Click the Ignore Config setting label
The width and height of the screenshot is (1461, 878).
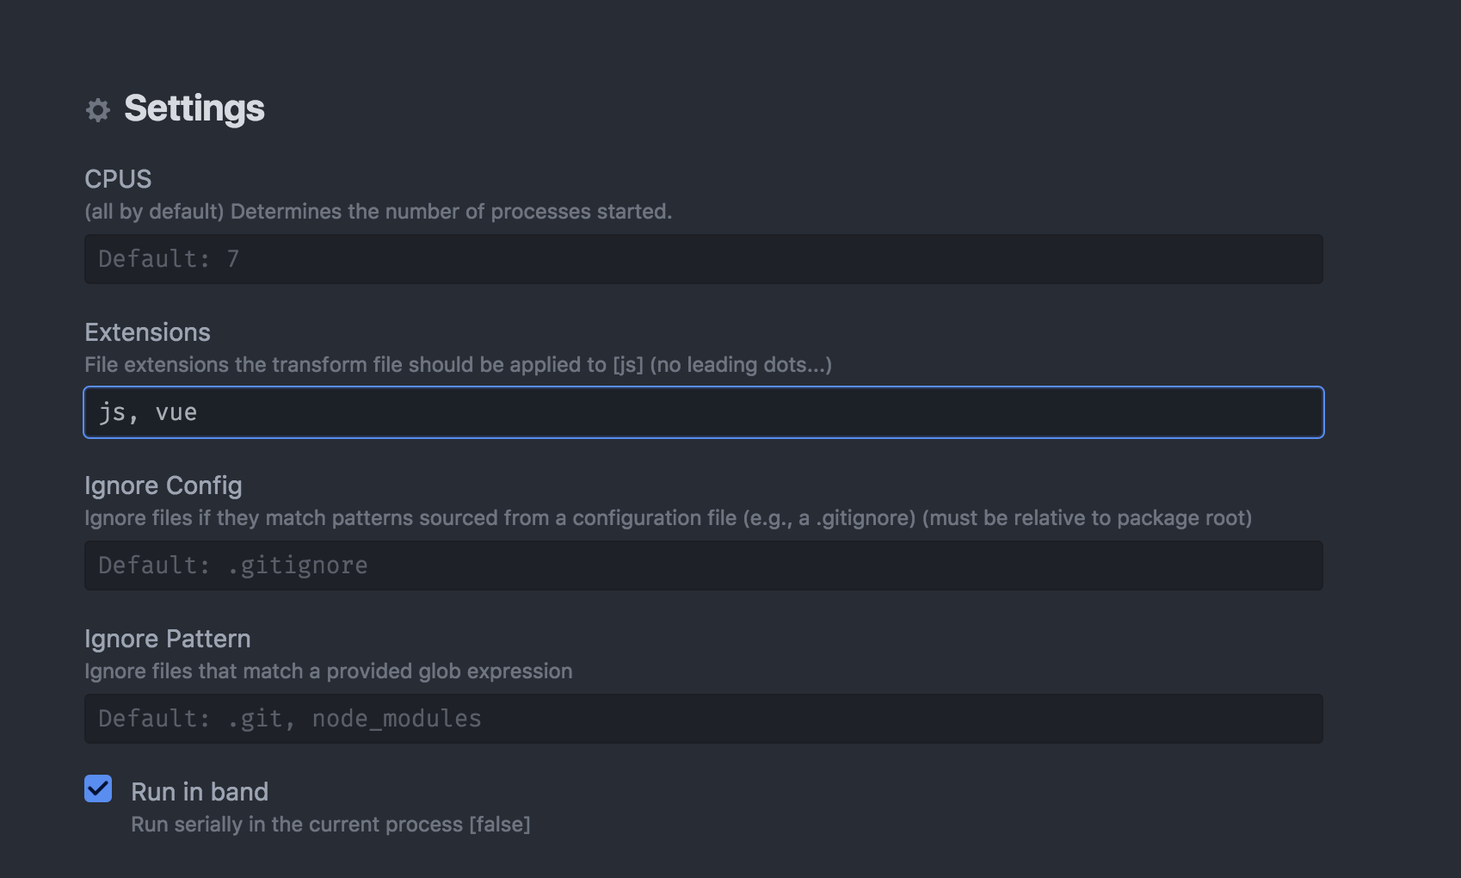(163, 485)
